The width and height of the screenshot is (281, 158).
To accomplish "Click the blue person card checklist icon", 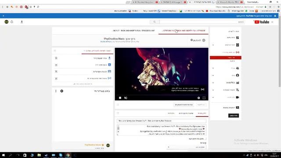I will (109, 65).
